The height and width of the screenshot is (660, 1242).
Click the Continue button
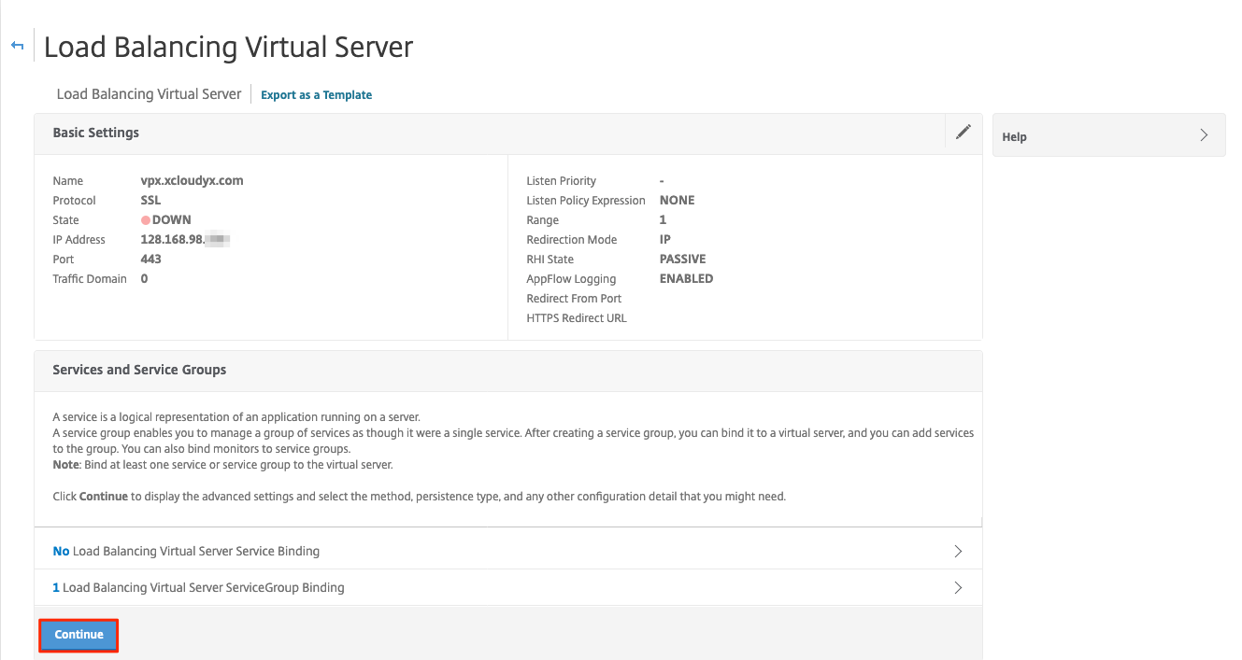78,634
